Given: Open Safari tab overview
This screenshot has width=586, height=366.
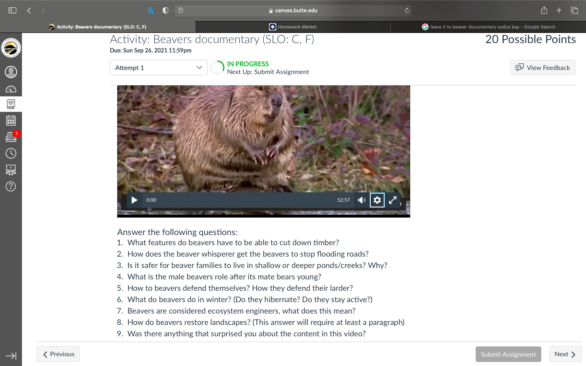Looking at the screenshot, I should [575, 10].
